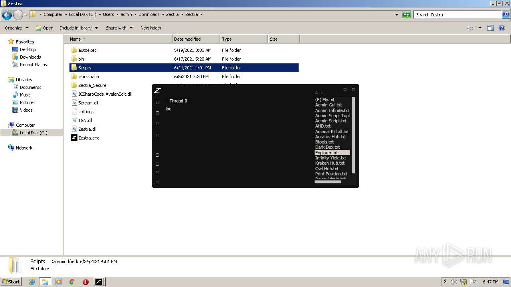511x287 pixels.
Task: Click the New folder button
Action: point(151,28)
